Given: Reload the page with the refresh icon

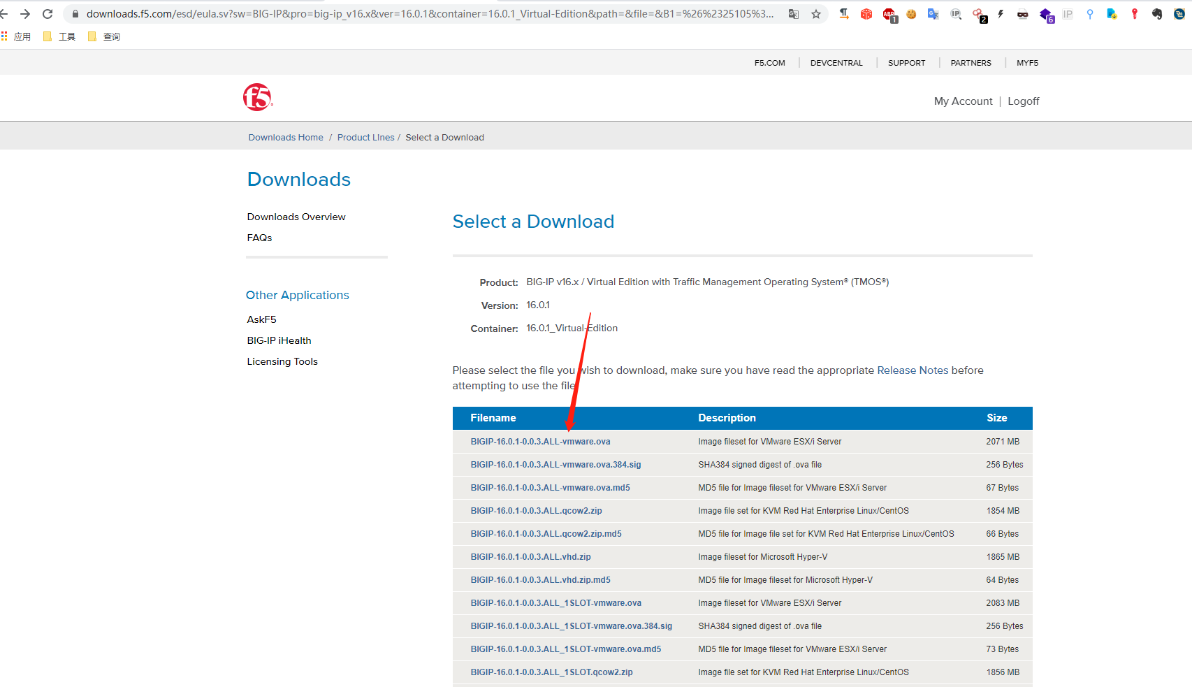Looking at the screenshot, I should tap(48, 14).
